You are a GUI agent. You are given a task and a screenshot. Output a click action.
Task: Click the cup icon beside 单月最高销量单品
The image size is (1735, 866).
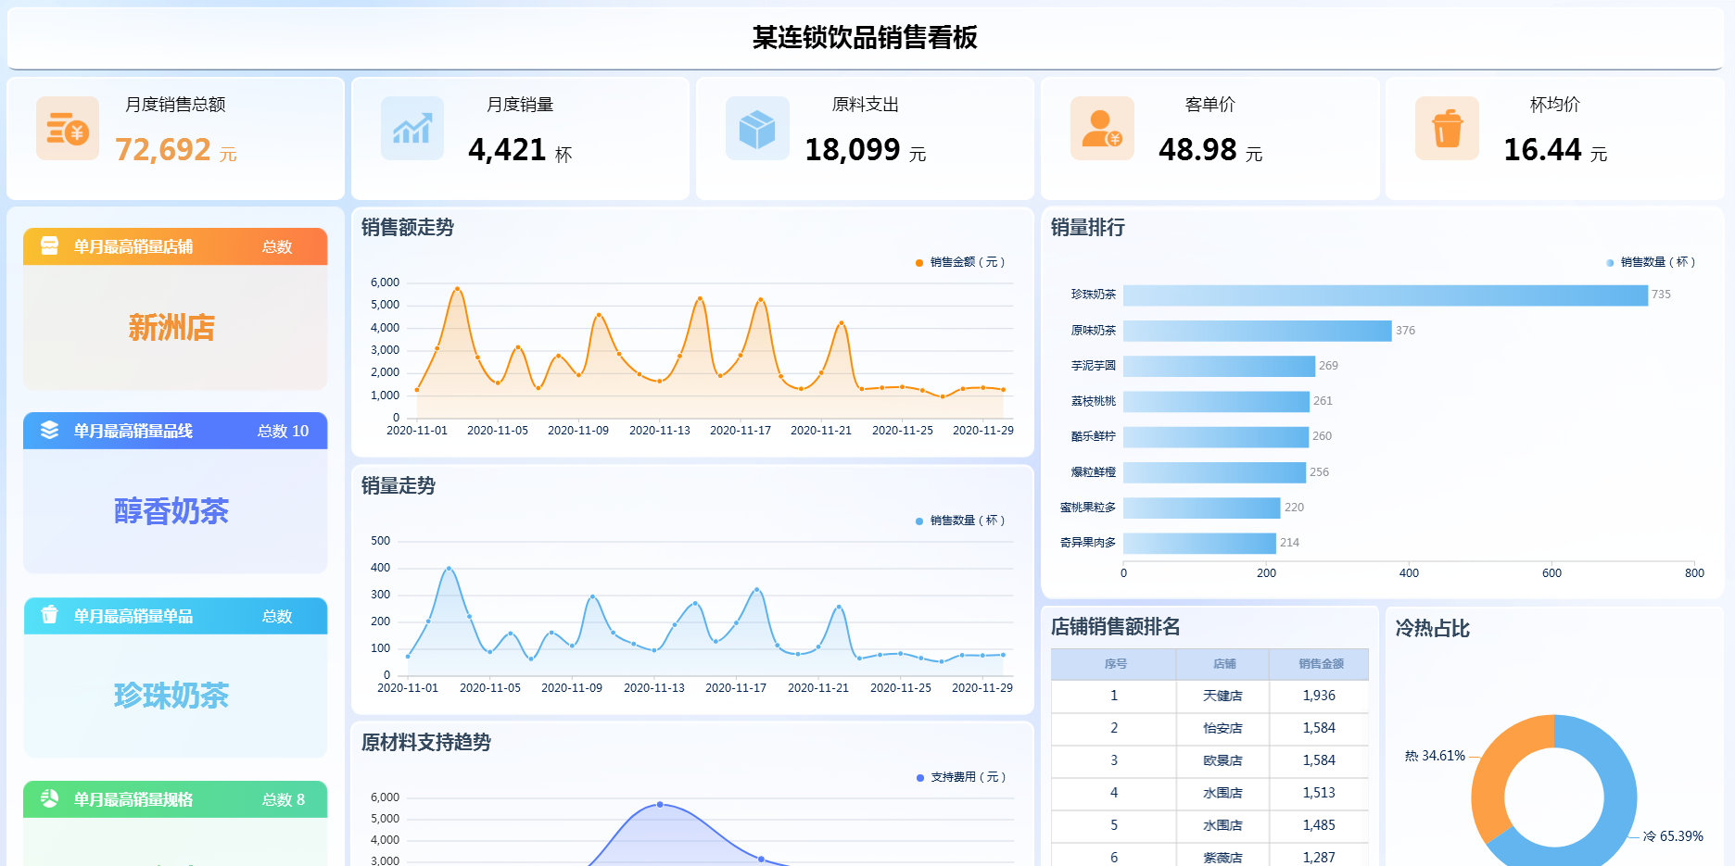(50, 616)
